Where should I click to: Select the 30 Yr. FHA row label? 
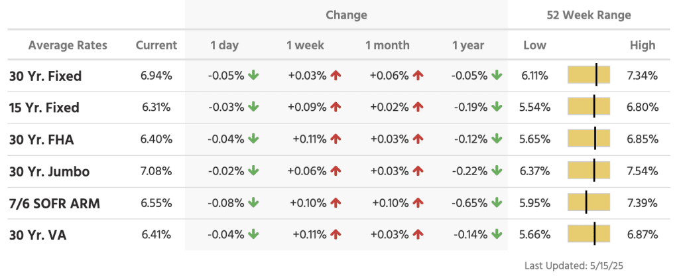[x=43, y=139]
